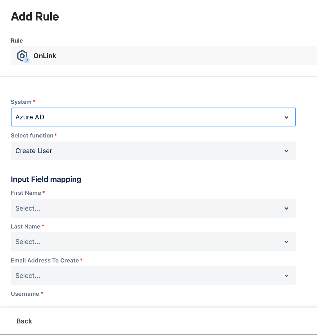The height and width of the screenshot is (335, 317).
Task: Open the Select function dropdown showing Create User
Action: coord(147,151)
